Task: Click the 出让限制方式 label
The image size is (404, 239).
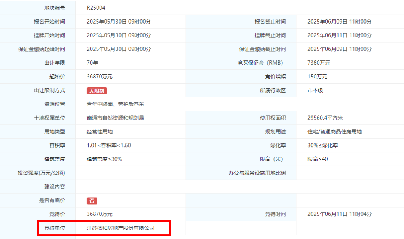Action: click(x=49, y=90)
